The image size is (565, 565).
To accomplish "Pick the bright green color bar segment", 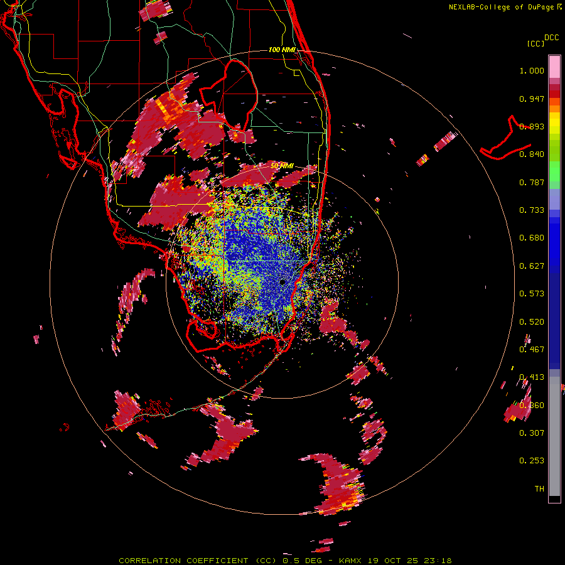I will tap(554, 172).
